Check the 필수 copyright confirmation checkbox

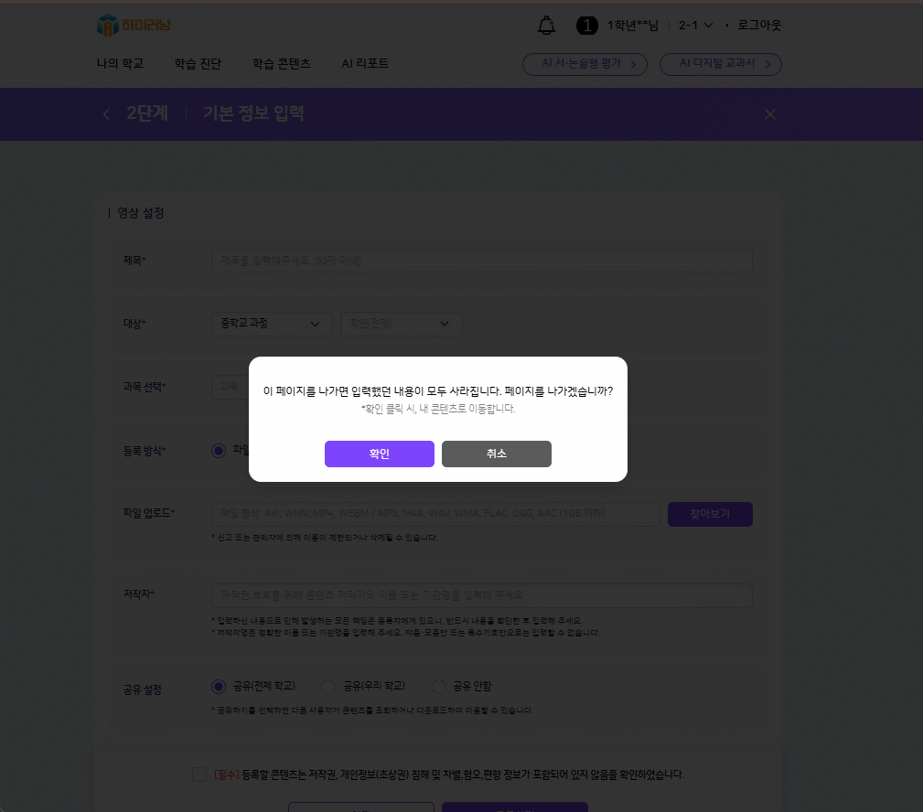[x=199, y=775]
